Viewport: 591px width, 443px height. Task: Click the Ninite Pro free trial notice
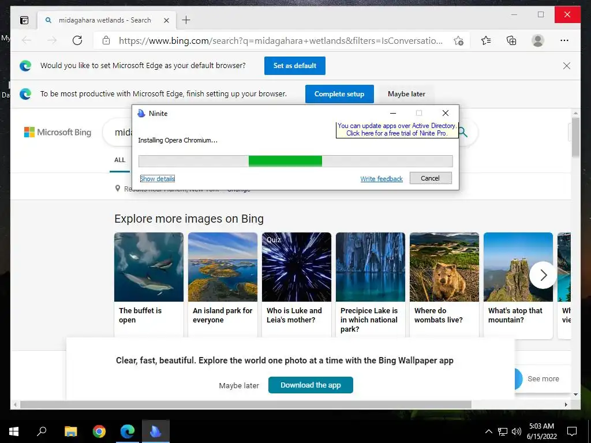(x=397, y=130)
